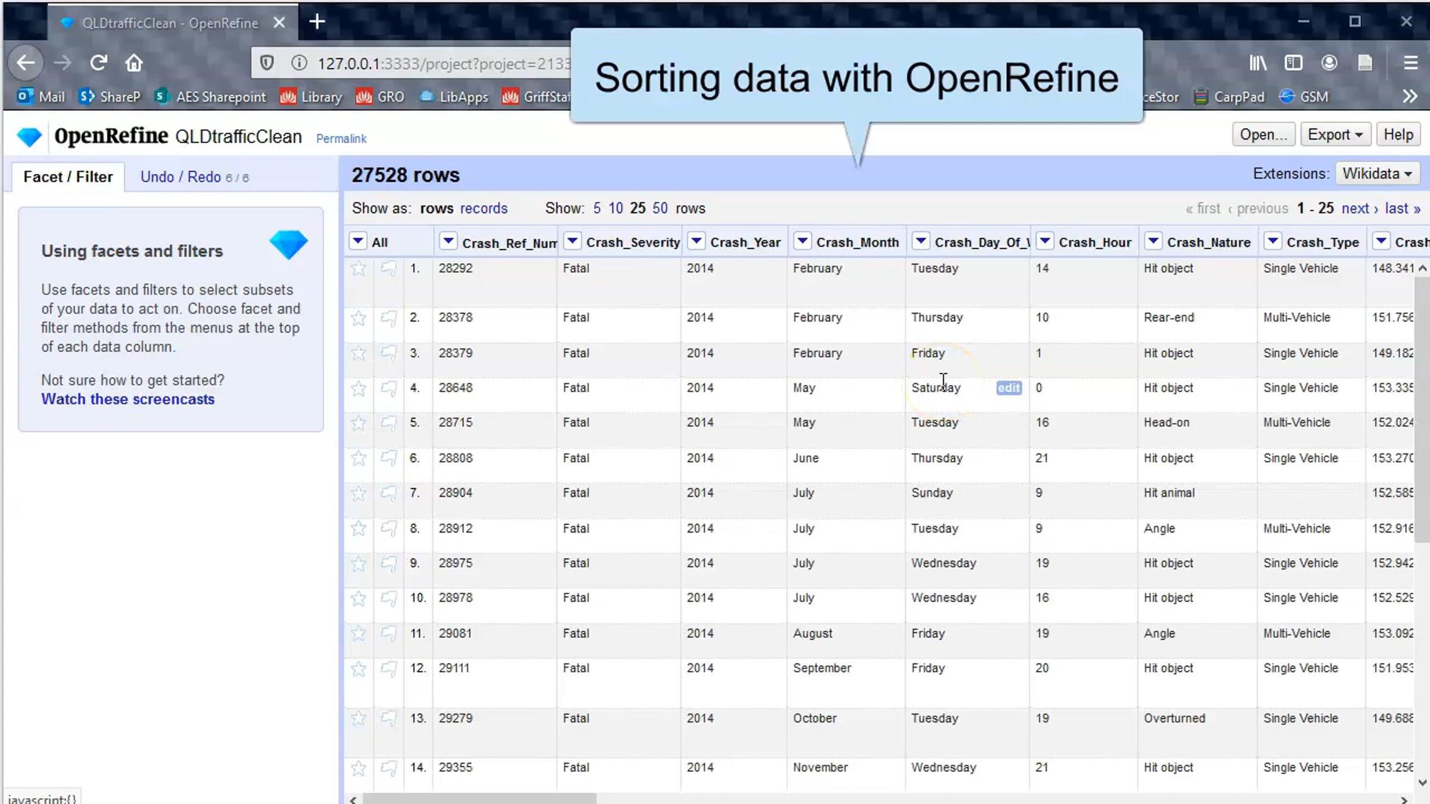This screenshot has height=804, width=1430.
Task: Toggle the browser sidebar icon
Action: [x=1294, y=63]
